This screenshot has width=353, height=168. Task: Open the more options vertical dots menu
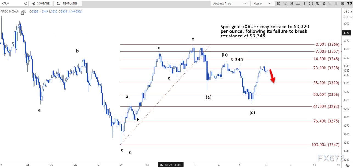(x=336, y=4)
